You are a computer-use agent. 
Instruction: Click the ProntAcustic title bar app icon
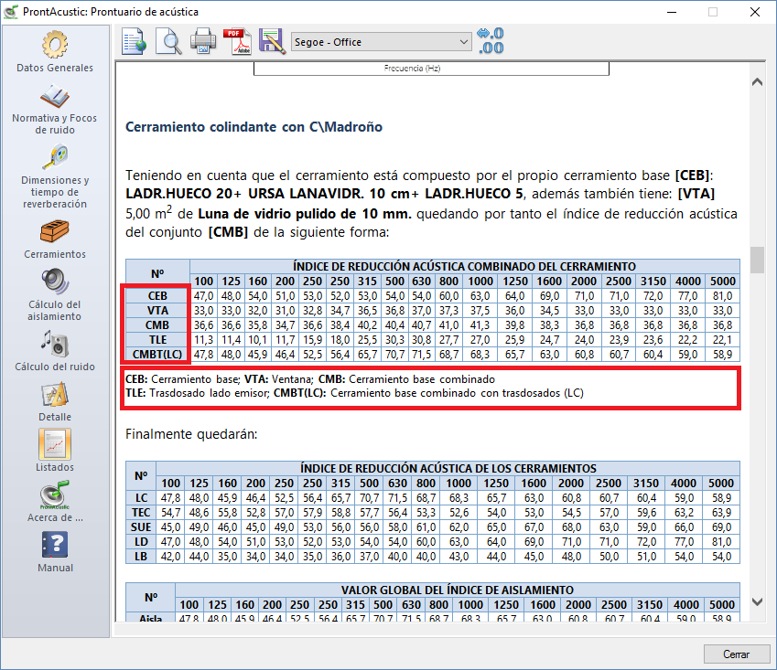[11, 11]
